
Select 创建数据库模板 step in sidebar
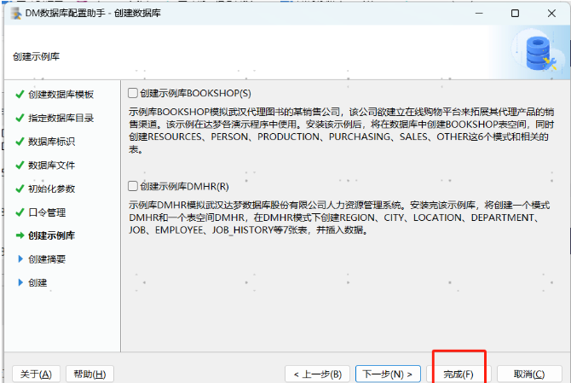point(61,95)
